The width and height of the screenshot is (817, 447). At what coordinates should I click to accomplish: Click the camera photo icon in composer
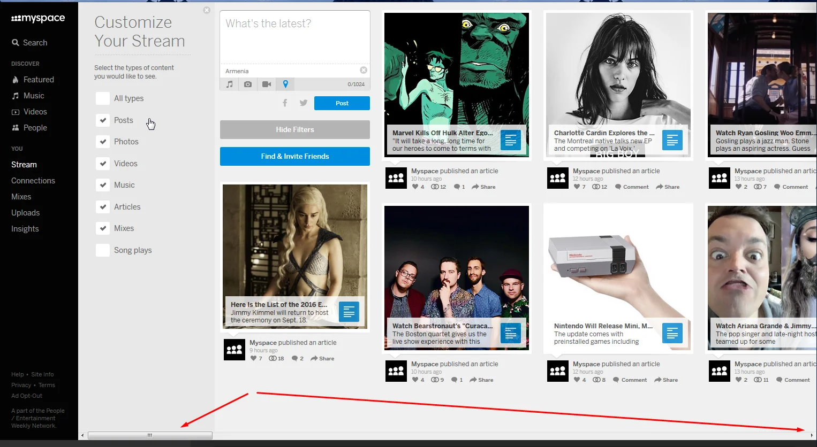click(x=248, y=84)
